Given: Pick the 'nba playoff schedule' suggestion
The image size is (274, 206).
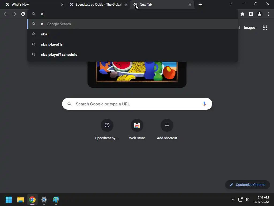Looking at the screenshot, I should [x=133, y=54].
